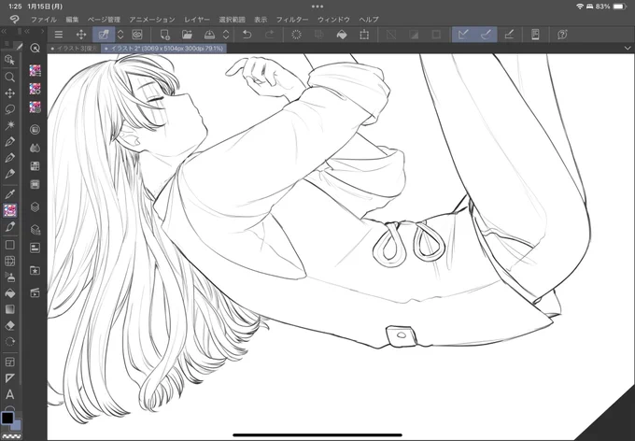Viewport: 635px width, 441px height.
Task: Collapse the tool palette with leftmost double arrows
Action: click(4, 31)
